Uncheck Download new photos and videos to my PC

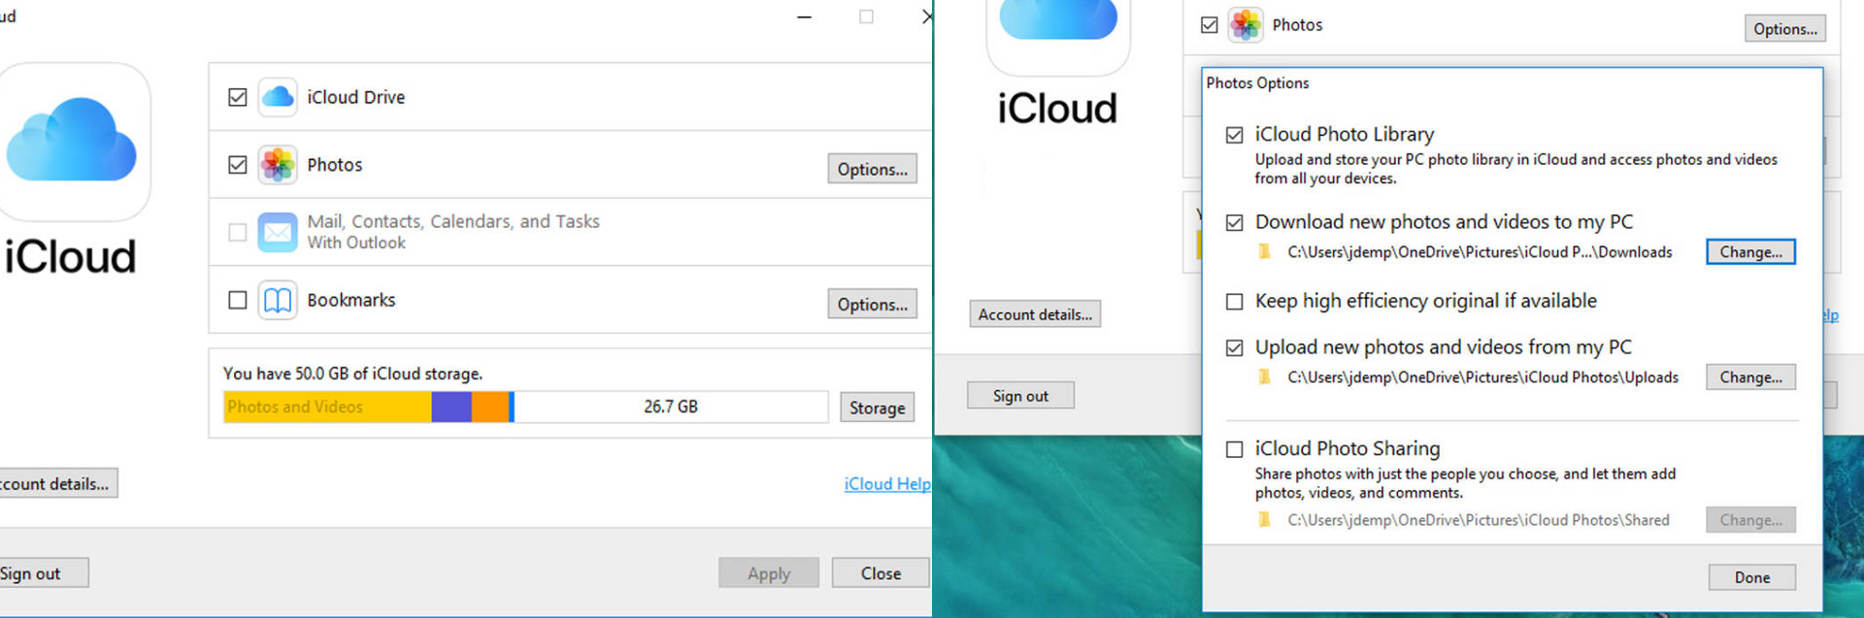(x=1235, y=223)
